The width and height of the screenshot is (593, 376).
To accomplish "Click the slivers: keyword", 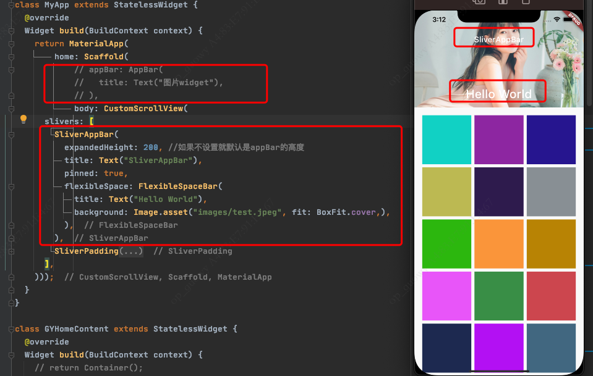I will [64, 122].
